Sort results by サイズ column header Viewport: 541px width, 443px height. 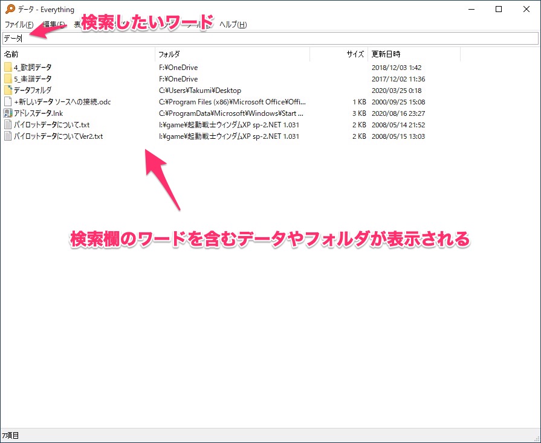click(x=355, y=54)
